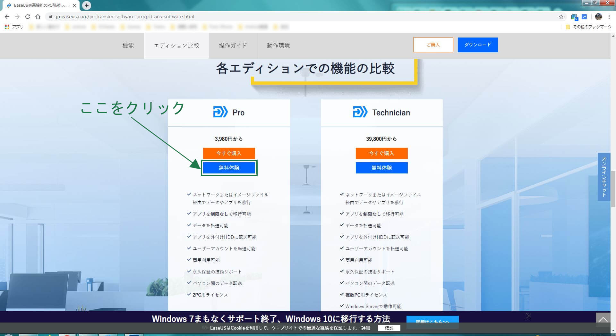Click the Pro edition logo icon
The height and width of the screenshot is (336, 616).
pyautogui.click(x=220, y=112)
